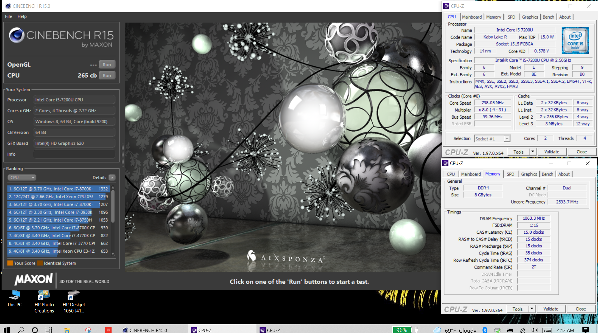Viewport: 598px width, 333px height.
Task: Open File Explorer from the taskbar
Action: tap(67, 330)
